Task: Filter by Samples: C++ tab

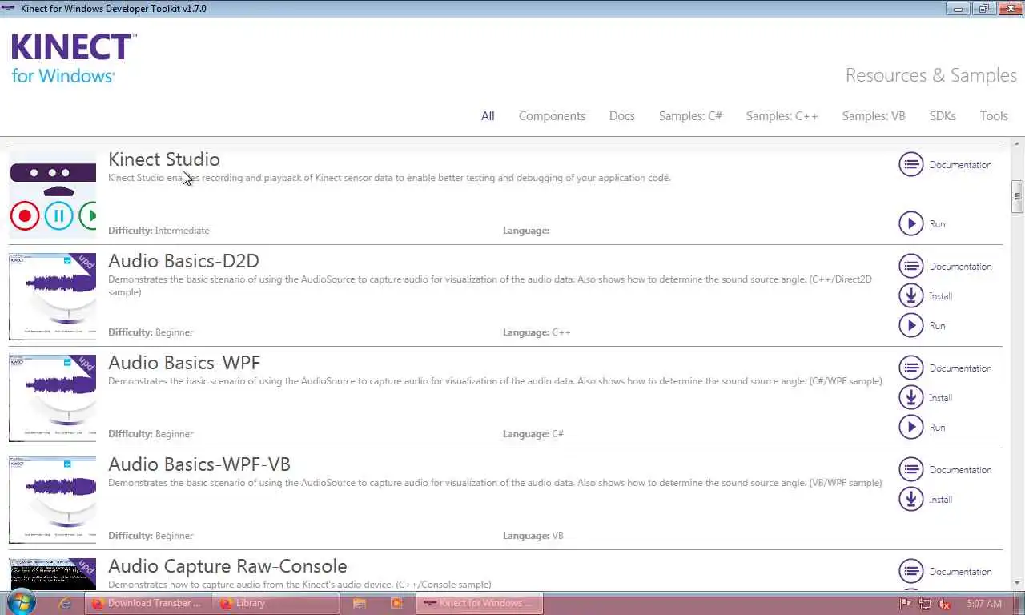Action: [782, 116]
